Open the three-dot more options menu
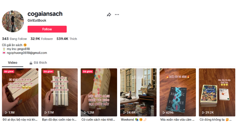The height and width of the screenshot is (136, 239). 117,15
